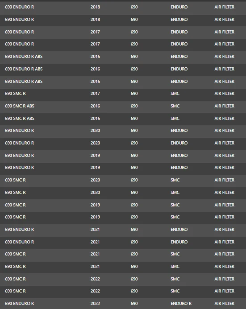Select the second 2019 690 SMC R row
Image resolution: width=246 pixels, height=309 pixels.
123,217
